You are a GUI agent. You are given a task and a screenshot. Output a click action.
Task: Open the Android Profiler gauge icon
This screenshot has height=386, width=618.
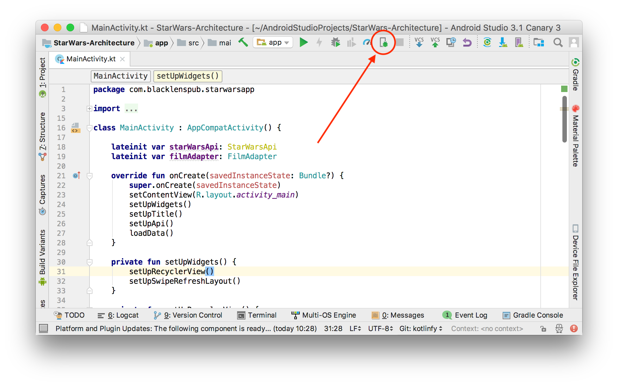point(367,42)
